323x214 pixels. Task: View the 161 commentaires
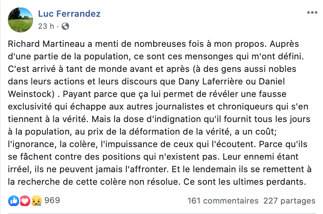coord(223,201)
